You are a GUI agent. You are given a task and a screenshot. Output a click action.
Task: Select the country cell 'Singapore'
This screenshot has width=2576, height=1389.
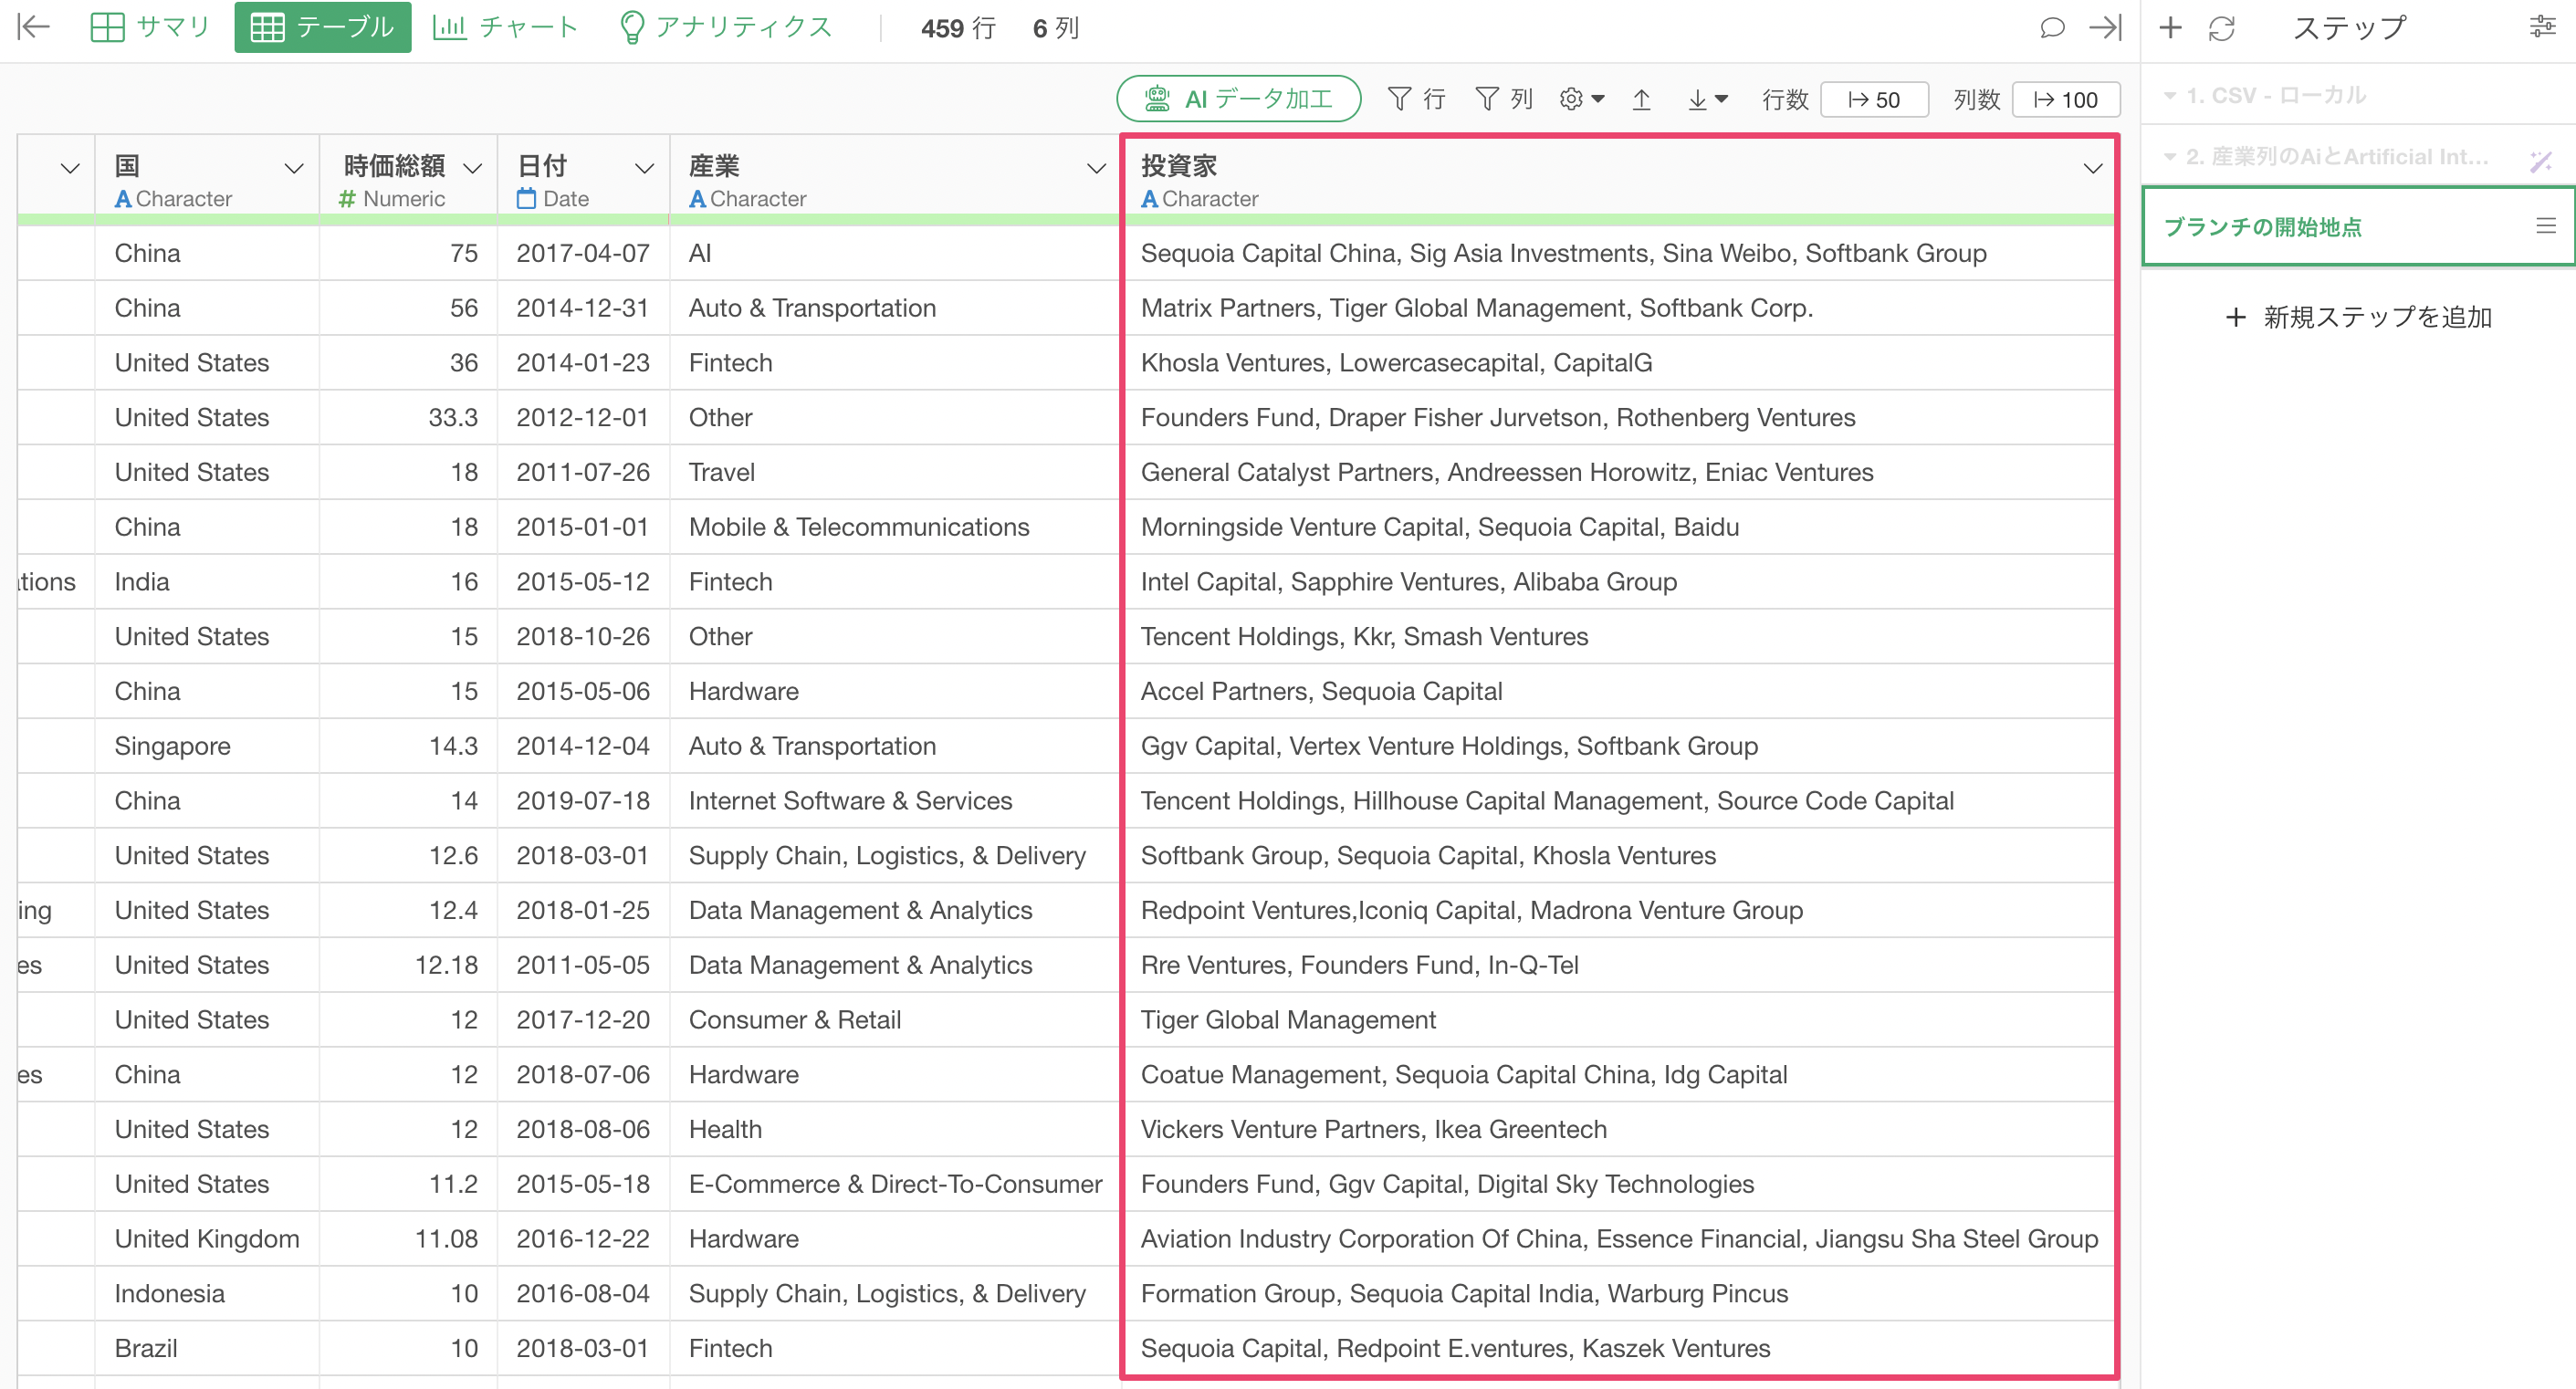pos(206,746)
